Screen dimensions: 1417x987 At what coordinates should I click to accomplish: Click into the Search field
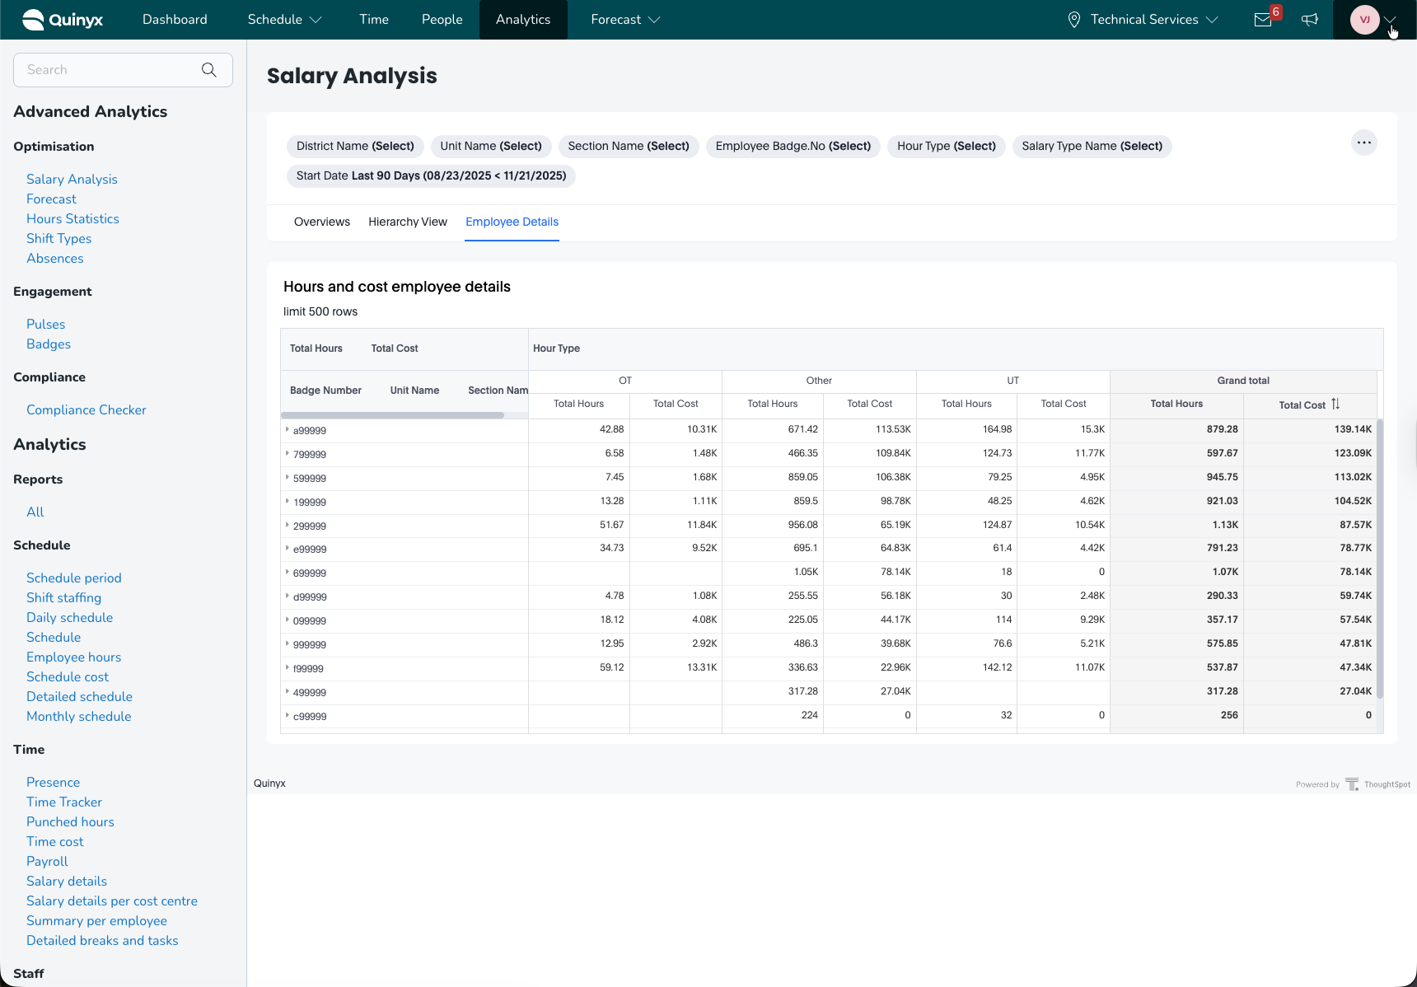107,70
